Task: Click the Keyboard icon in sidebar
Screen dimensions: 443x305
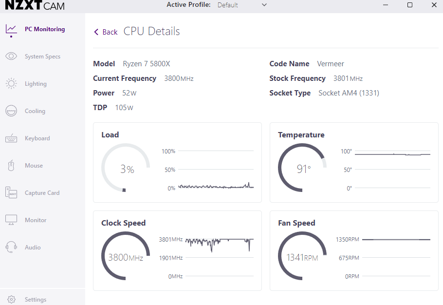Action: point(11,138)
